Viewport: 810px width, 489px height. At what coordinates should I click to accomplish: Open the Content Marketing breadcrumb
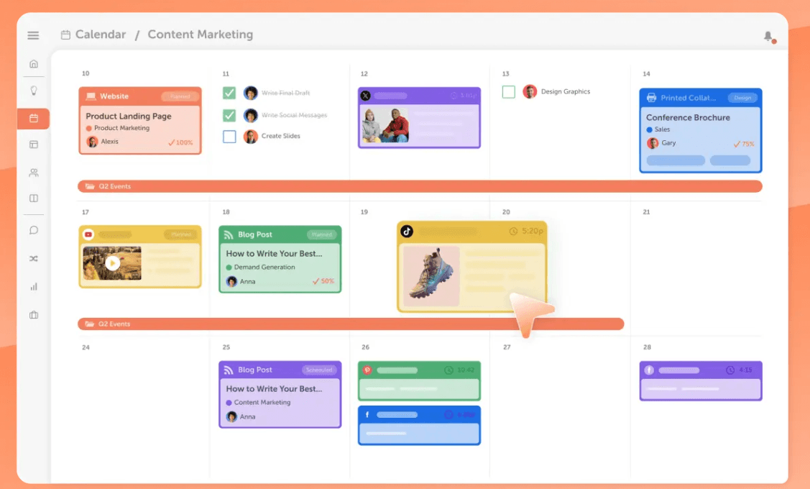pyautogui.click(x=200, y=34)
